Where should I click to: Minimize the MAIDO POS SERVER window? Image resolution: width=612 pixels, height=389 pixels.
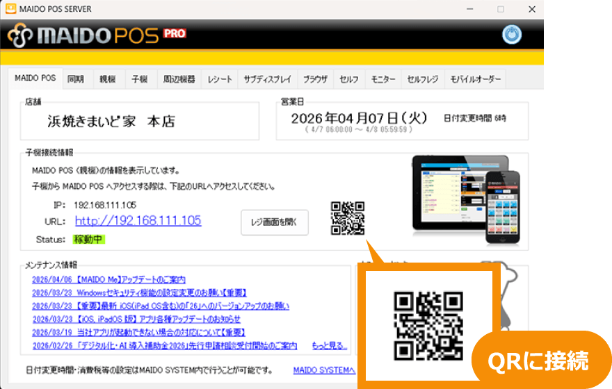[x=470, y=8]
